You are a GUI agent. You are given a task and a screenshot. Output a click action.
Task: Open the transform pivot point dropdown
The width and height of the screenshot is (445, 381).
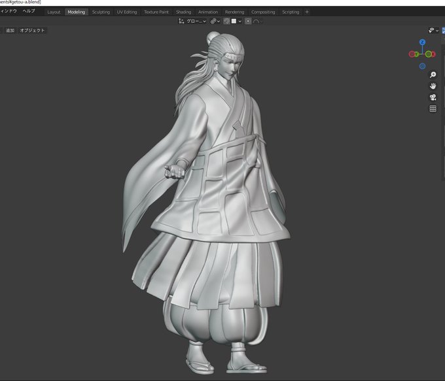coord(215,22)
